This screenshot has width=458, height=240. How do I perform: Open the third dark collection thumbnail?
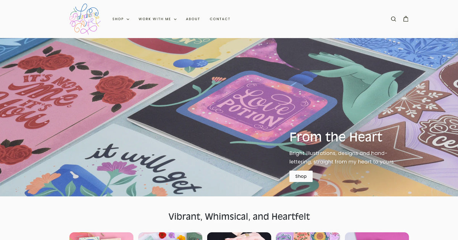tap(239, 236)
